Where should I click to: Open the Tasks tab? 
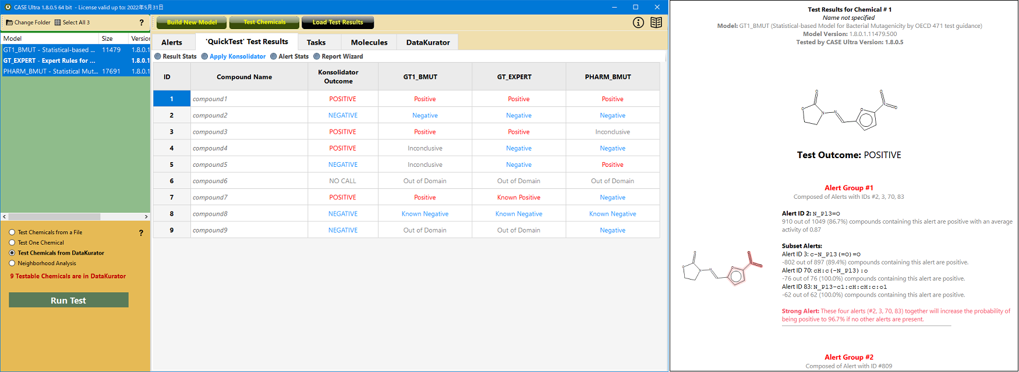[316, 42]
